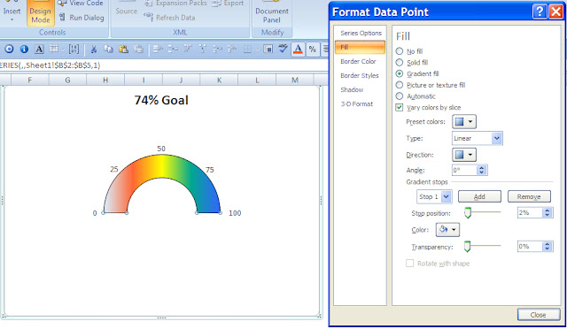
Task: Click the Close button in dialog
Action: point(538,315)
